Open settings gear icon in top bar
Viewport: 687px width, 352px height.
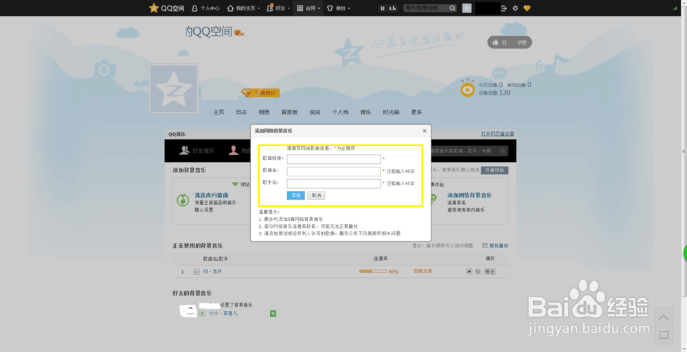[x=515, y=8]
